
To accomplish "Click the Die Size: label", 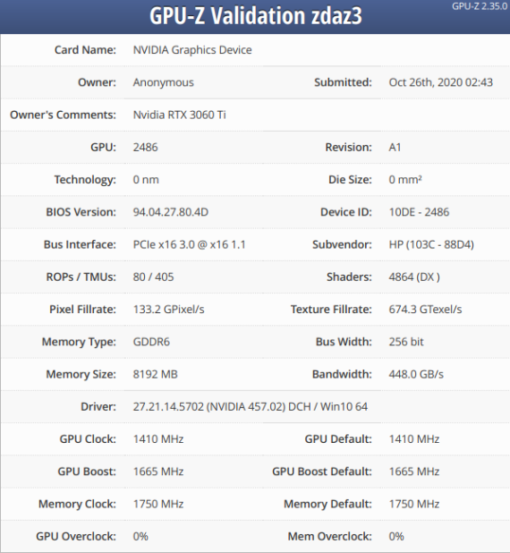I will pyautogui.click(x=350, y=180).
